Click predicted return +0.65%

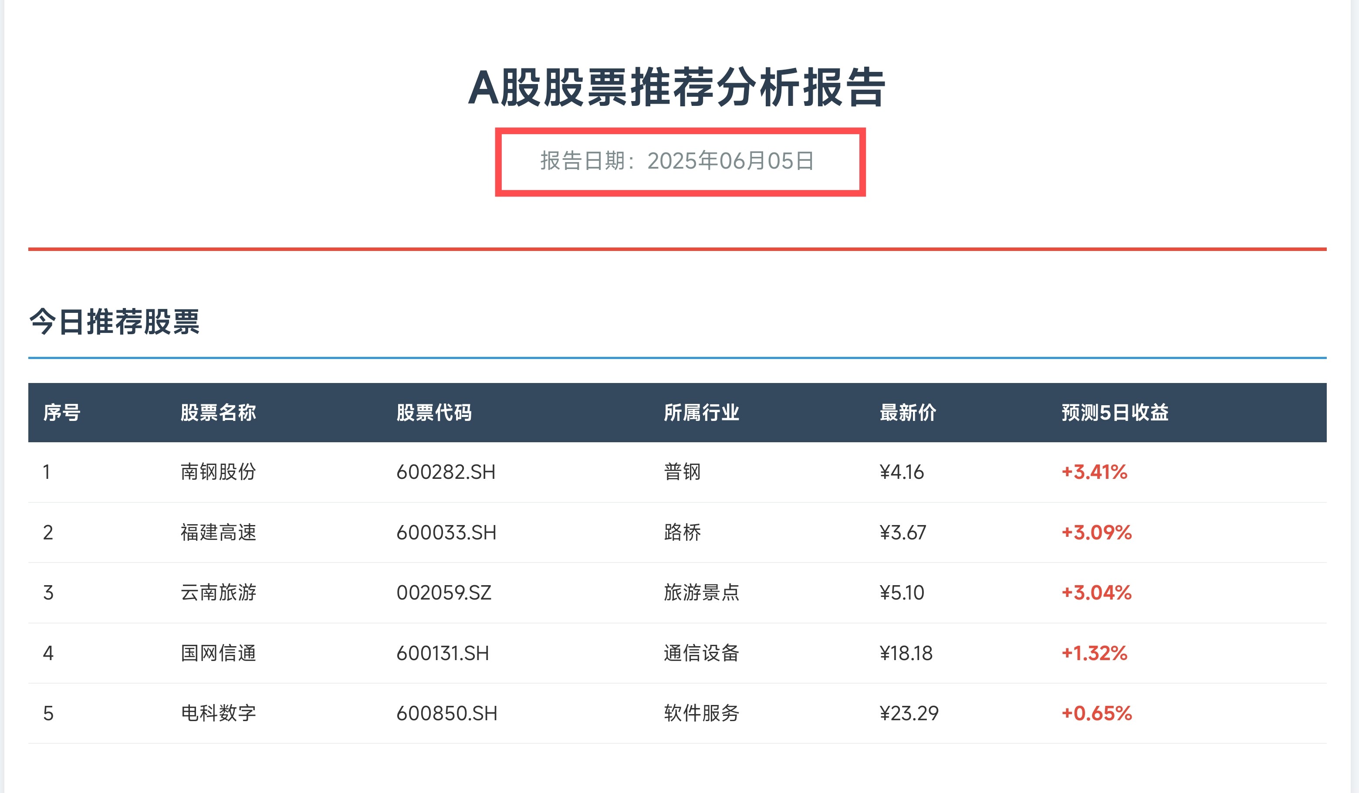pyautogui.click(x=1096, y=713)
